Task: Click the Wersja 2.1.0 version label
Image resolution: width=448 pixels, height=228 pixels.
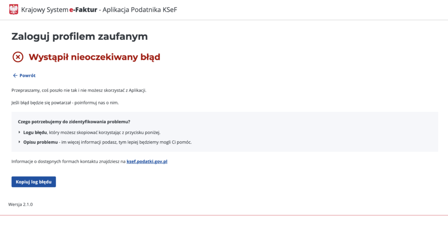Action: (21, 204)
